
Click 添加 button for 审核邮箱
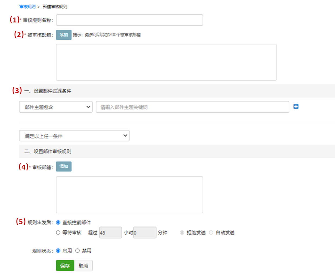(64, 167)
